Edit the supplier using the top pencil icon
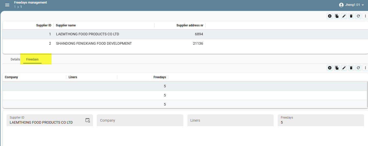368x146 pixels. pos(344,16)
